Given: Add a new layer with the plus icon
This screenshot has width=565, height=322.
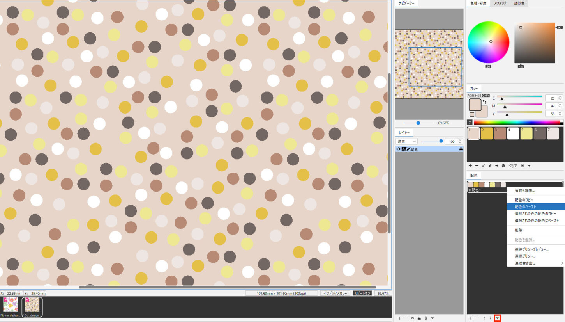Looking at the screenshot, I should [399, 318].
